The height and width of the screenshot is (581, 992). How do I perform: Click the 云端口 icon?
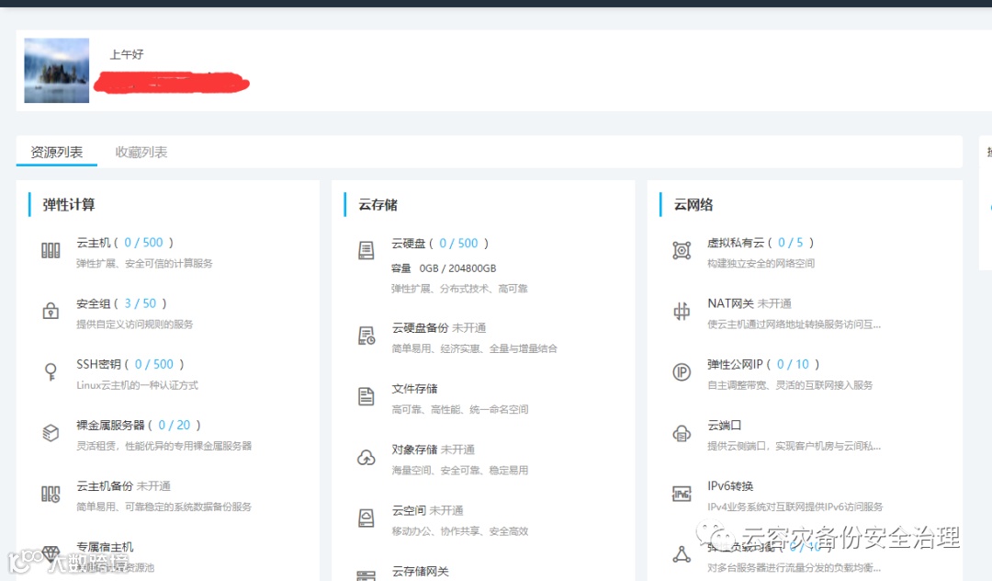click(682, 433)
